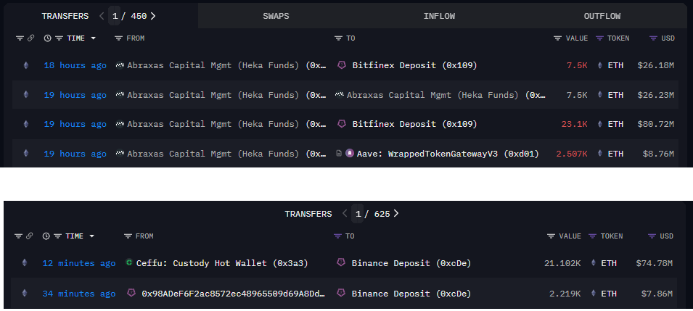Open '19 hours ago' link on $80.72M row
The width and height of the screenshot is (693, 311).
(75, 124)
